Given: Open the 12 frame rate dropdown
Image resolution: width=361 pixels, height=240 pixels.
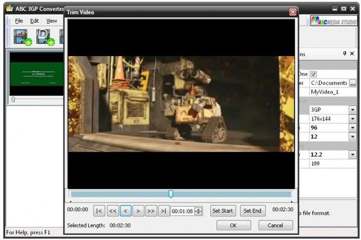Looking at the screenshot, I should coord(353,137).
